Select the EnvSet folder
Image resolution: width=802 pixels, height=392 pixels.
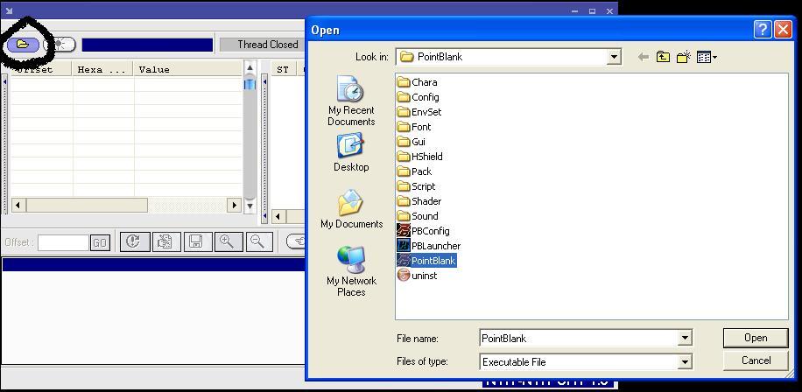pos(419,112)
